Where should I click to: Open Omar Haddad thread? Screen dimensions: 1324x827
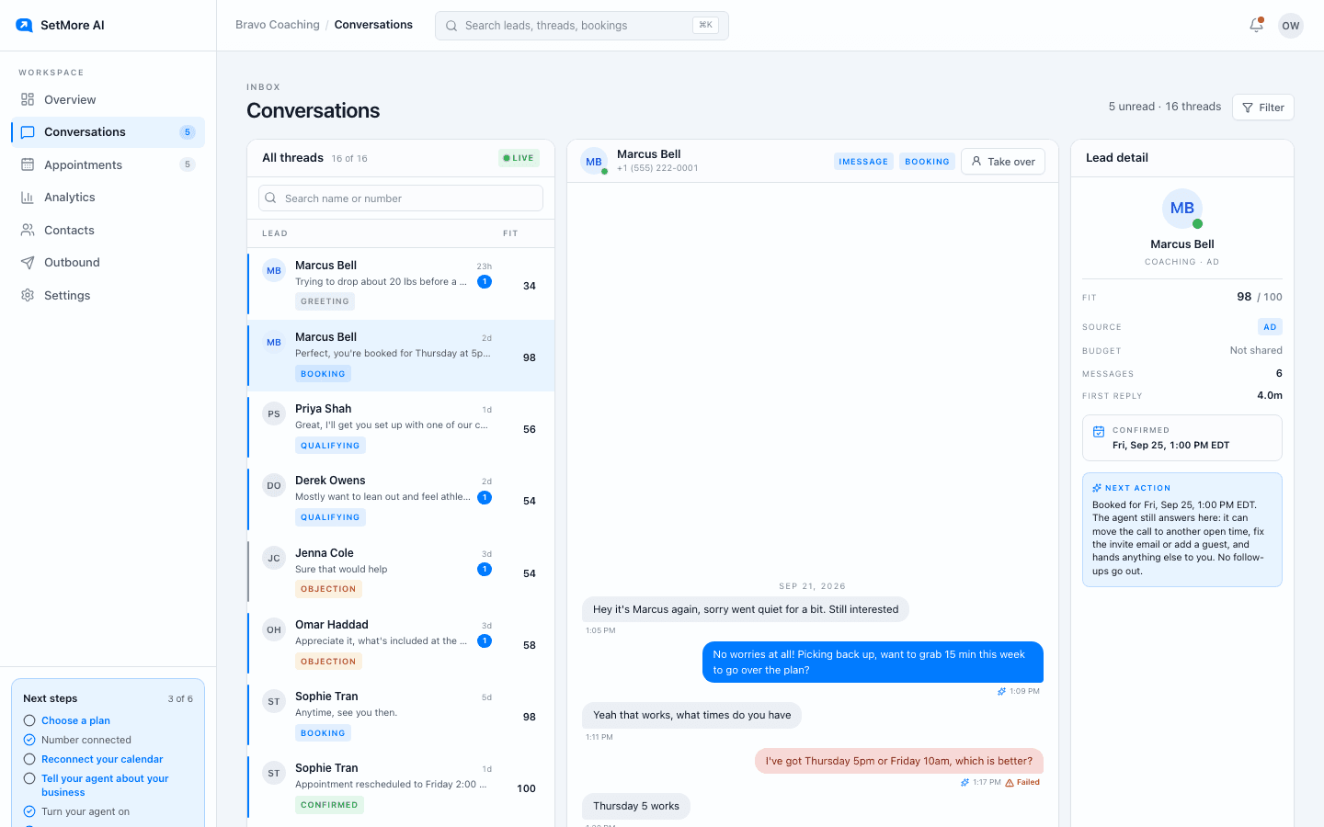click(401, 643)
